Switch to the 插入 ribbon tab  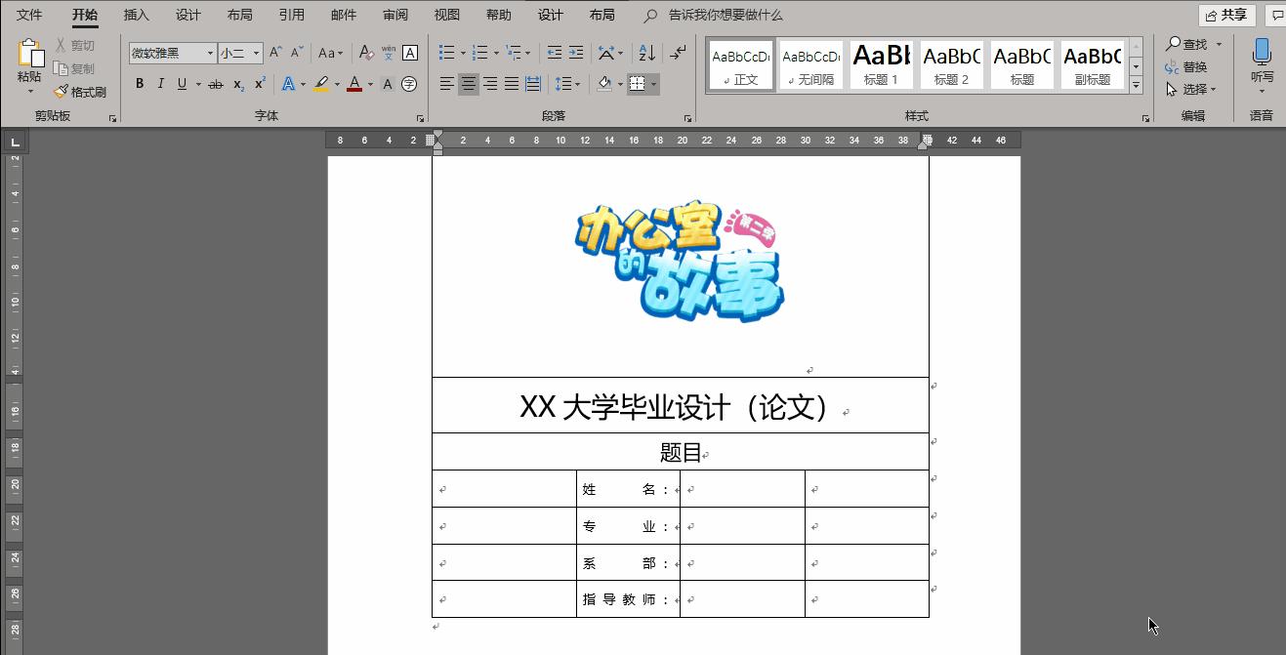[135, 15]
